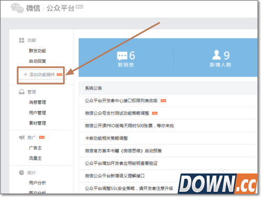Click the 系统公告 header text
Screen dimensions: 261x197
[x=93, y=88]
